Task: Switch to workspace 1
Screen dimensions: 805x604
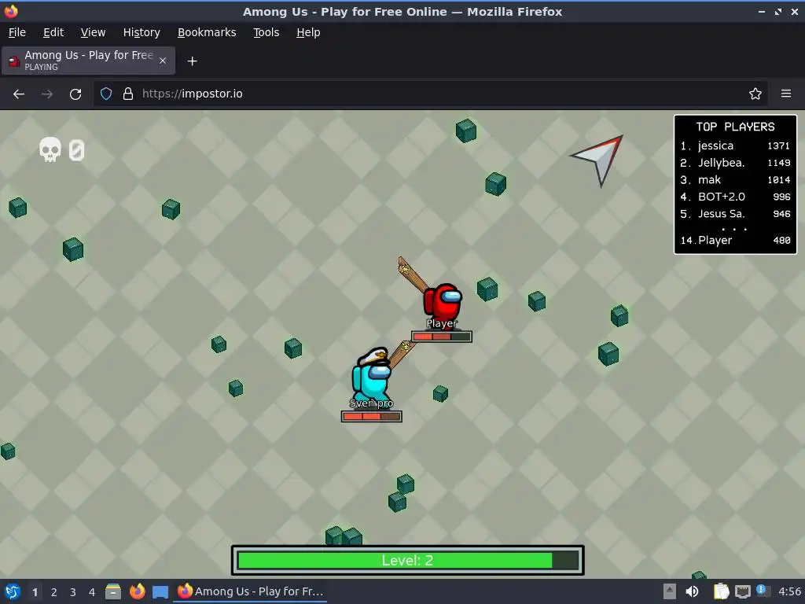Action: pos(35,592)
